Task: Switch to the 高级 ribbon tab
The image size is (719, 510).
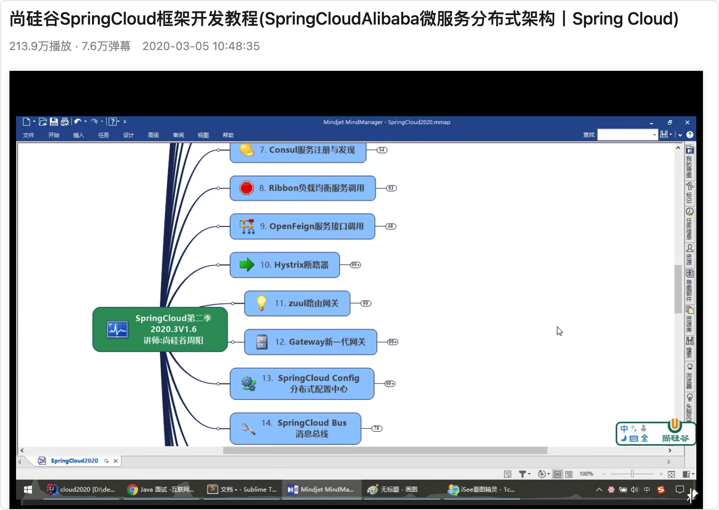Action: tap(153, 135)
